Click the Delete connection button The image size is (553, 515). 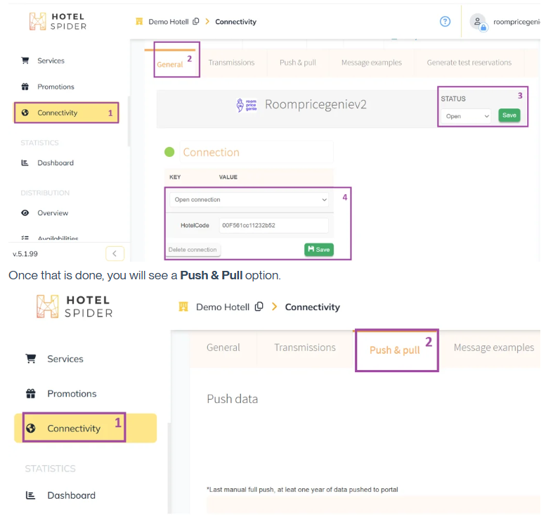(193, 250)
